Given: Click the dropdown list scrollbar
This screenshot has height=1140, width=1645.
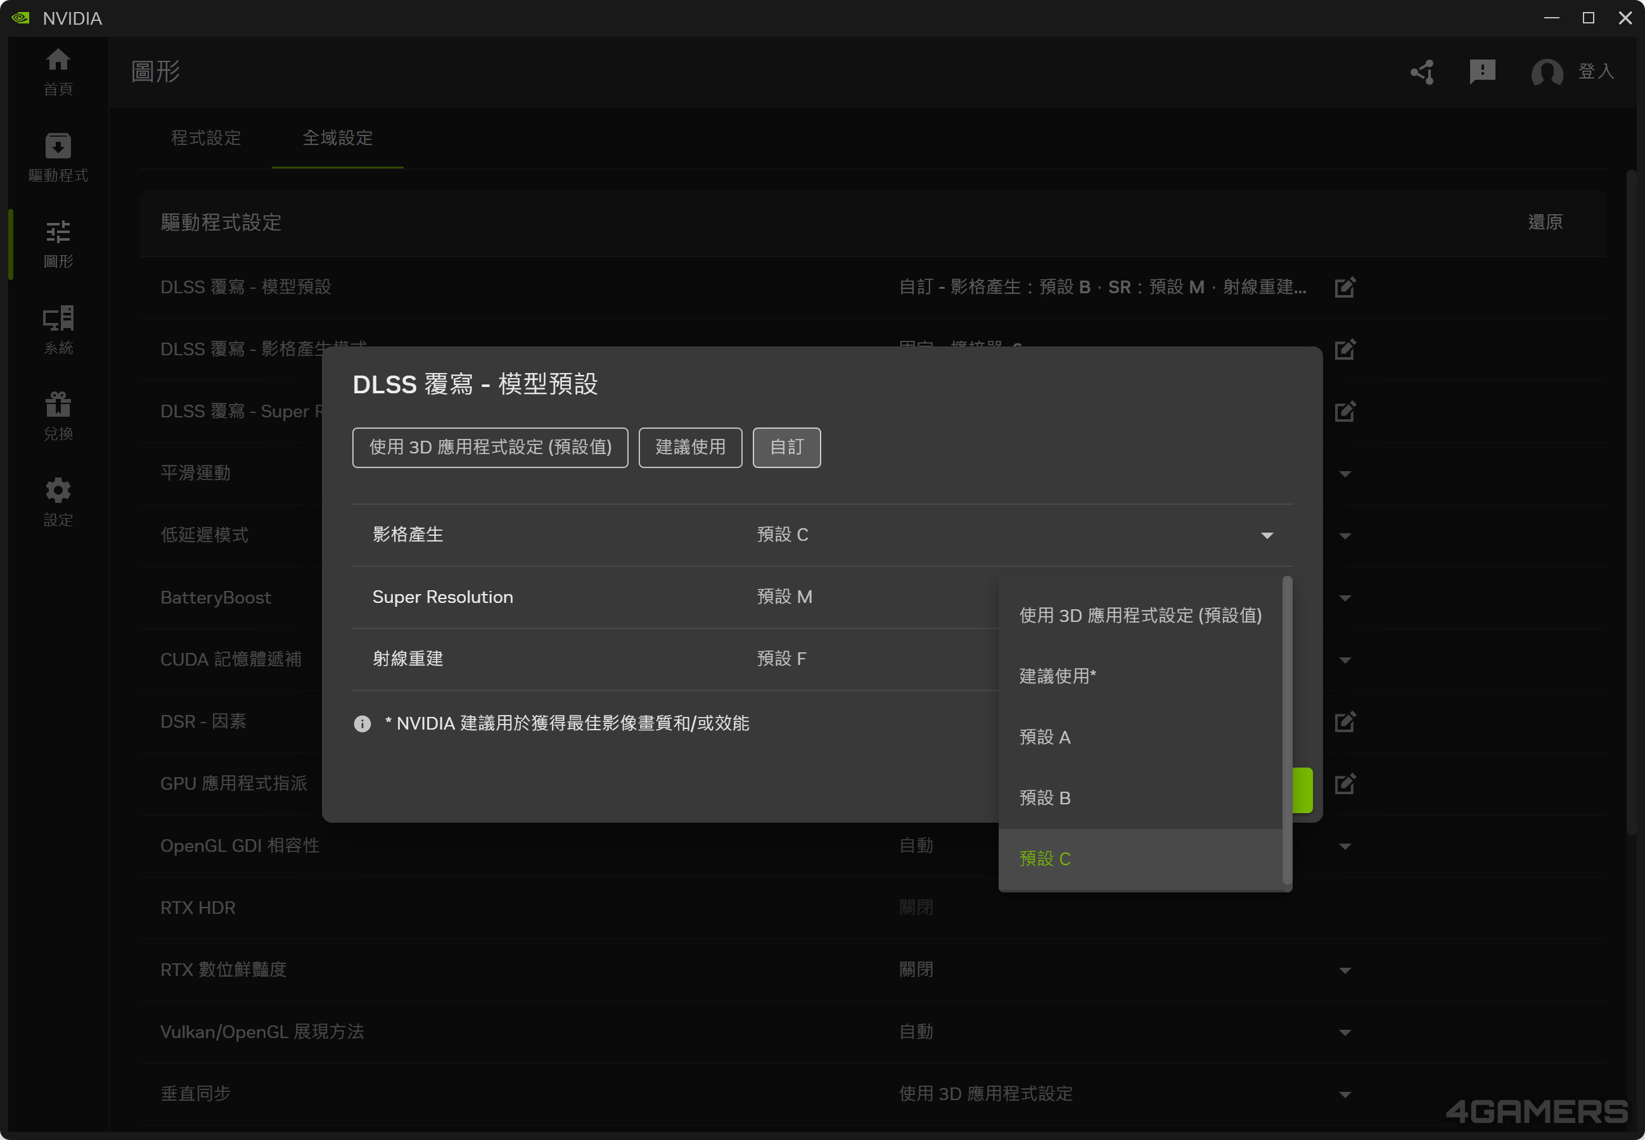Looking at the screenshot, I should 1287,730.
